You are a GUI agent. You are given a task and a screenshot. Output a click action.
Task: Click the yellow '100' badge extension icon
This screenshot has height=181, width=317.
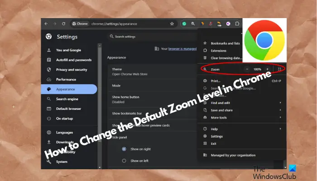[219, 24]
